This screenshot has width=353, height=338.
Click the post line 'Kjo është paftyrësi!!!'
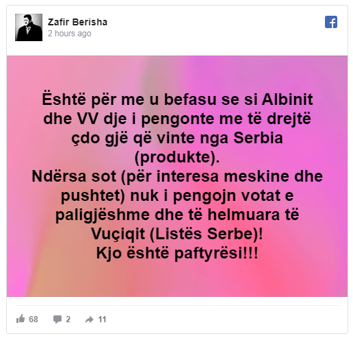pos(177,254)
